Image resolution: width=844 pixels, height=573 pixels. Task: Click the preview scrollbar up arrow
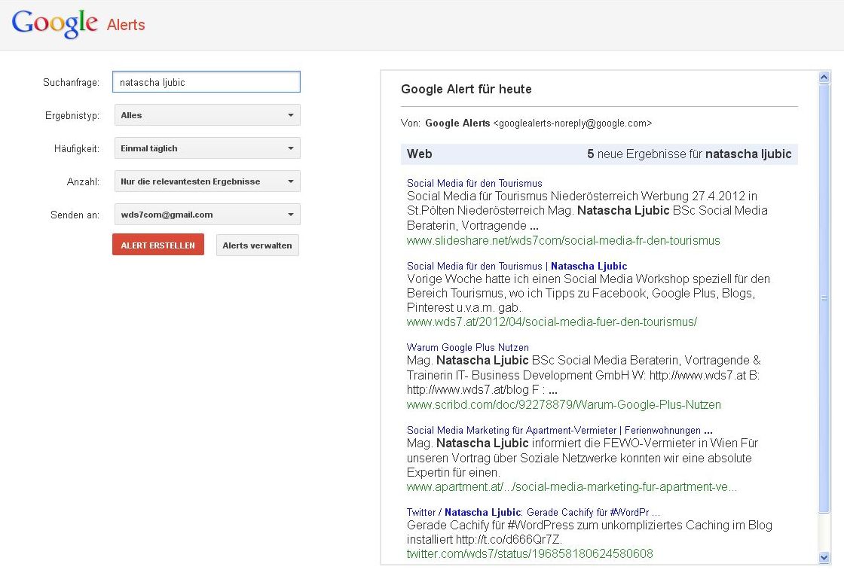coord(824,77)
